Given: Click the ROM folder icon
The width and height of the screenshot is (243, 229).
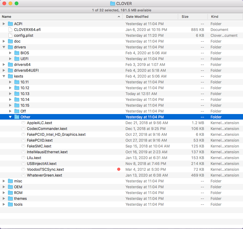Looking at the screenshot, I should (x=10, y=193).
